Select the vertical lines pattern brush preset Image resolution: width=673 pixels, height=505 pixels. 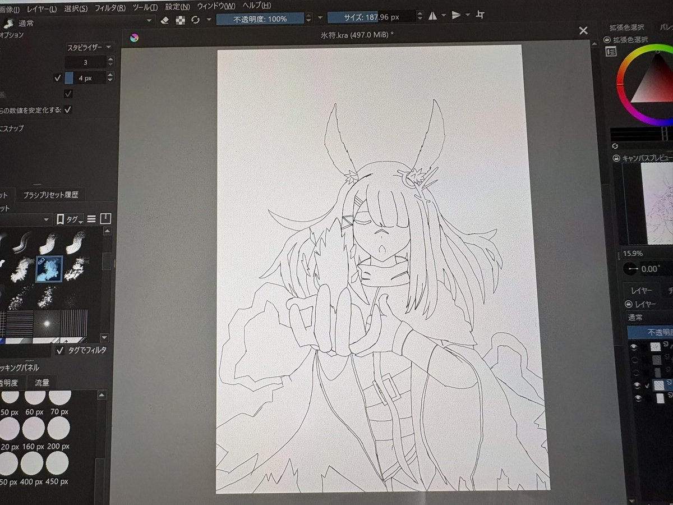pyautogui.click(x=75, y=323)
